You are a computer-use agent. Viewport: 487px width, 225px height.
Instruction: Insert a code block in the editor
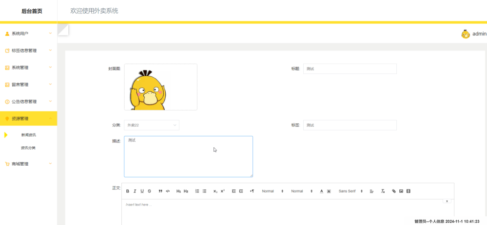168,191
